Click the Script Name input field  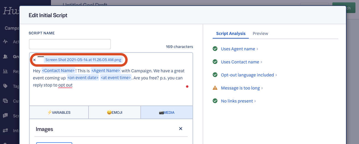(x=70, y=44)
